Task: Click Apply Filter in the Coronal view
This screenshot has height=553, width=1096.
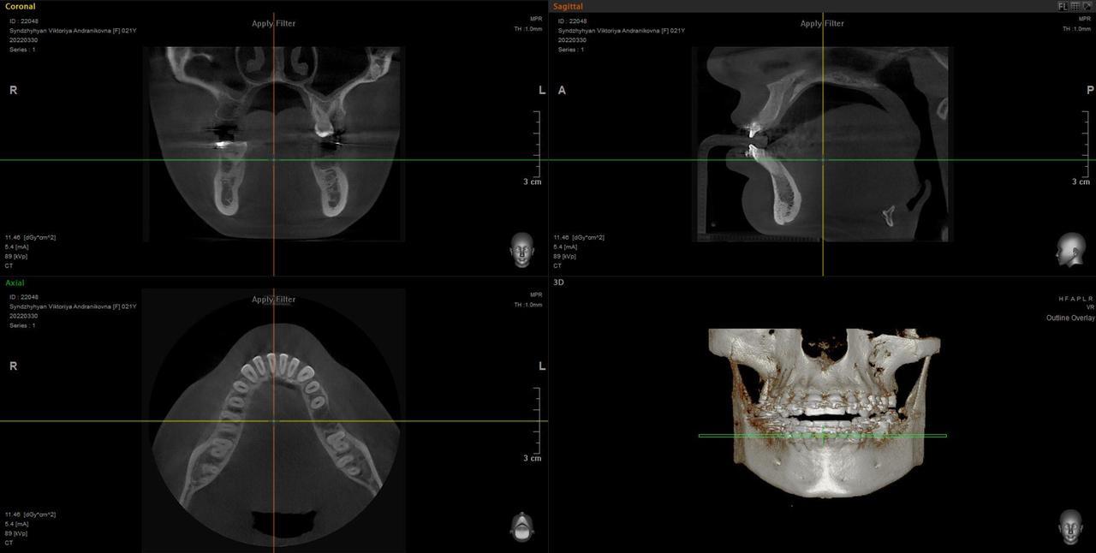Action: (x=273, y=23)
